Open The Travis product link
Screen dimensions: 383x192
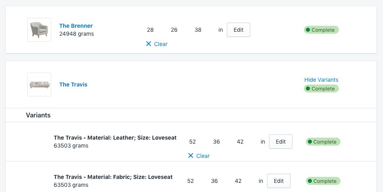click(73, 84)
